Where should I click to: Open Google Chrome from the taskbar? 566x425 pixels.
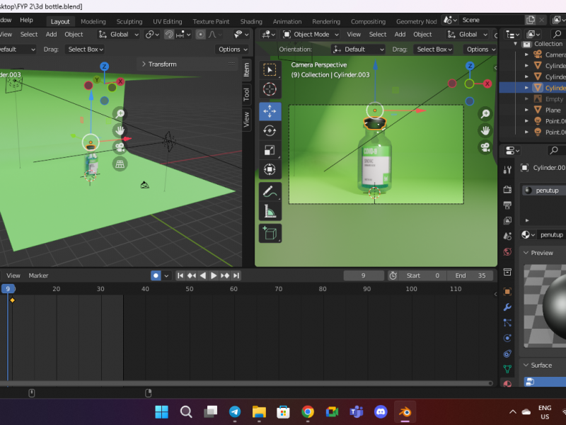tap(308, 412)
